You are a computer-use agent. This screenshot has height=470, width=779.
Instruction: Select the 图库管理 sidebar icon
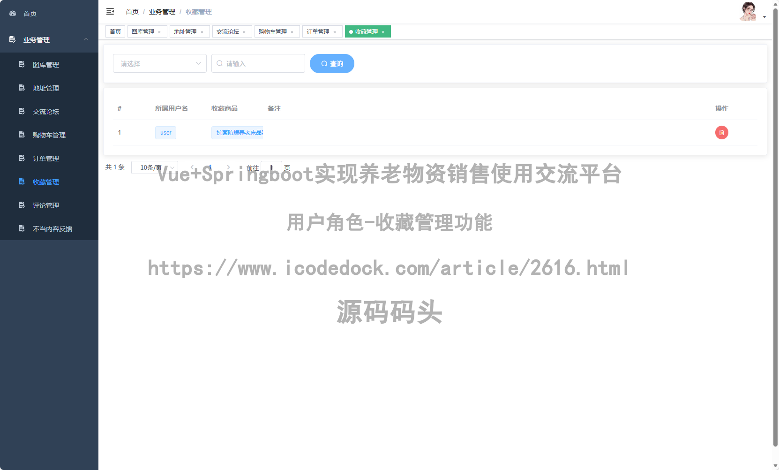pyautogui.click(x=22, y=64)
